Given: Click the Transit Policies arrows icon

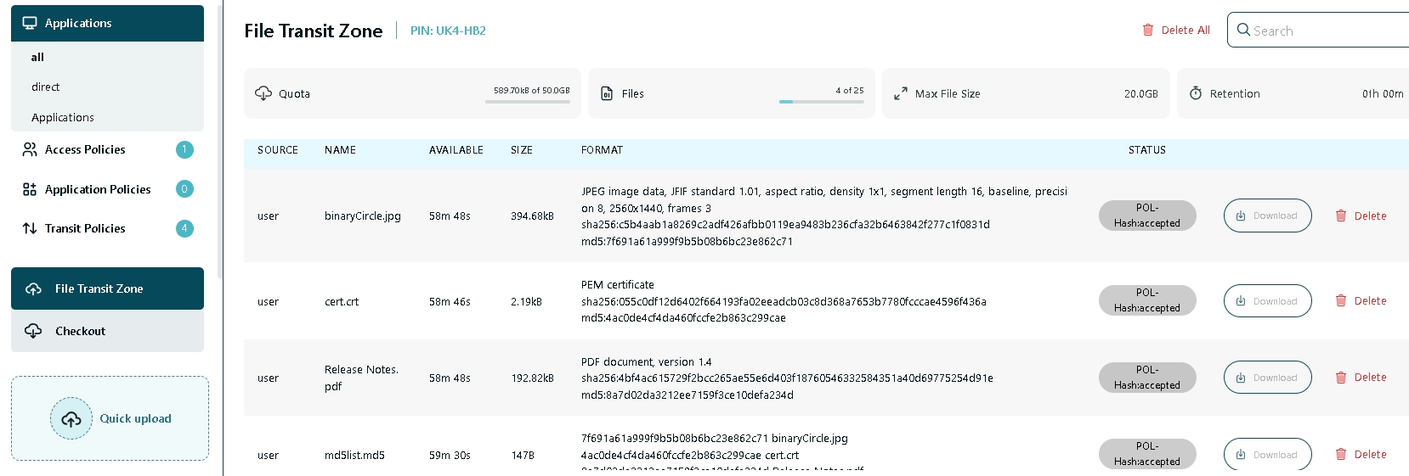Looking at the screenshot, I should coord(30,228).
